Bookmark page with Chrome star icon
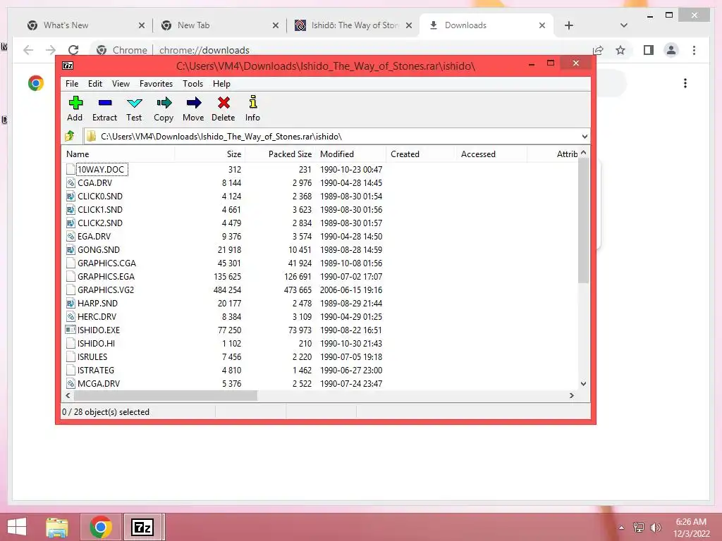The width and height of the screenshot is (722, 541). click(x=620, y=50)
